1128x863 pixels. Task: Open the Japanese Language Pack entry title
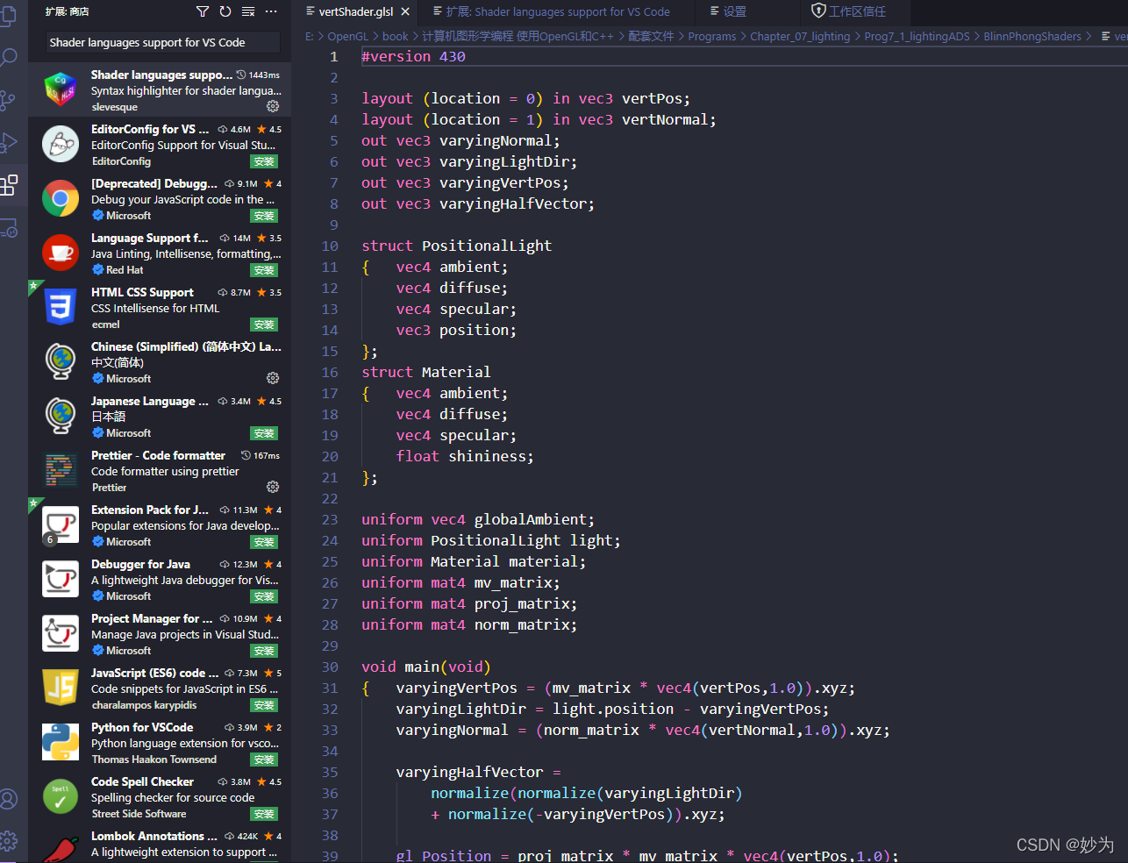tap(150, 401)
